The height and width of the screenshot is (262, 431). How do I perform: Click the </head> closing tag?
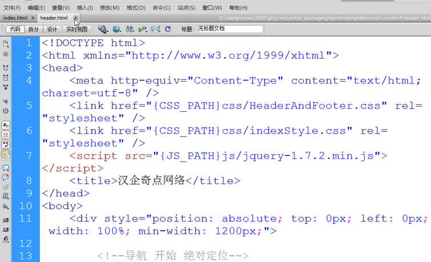tap(66, 194)
